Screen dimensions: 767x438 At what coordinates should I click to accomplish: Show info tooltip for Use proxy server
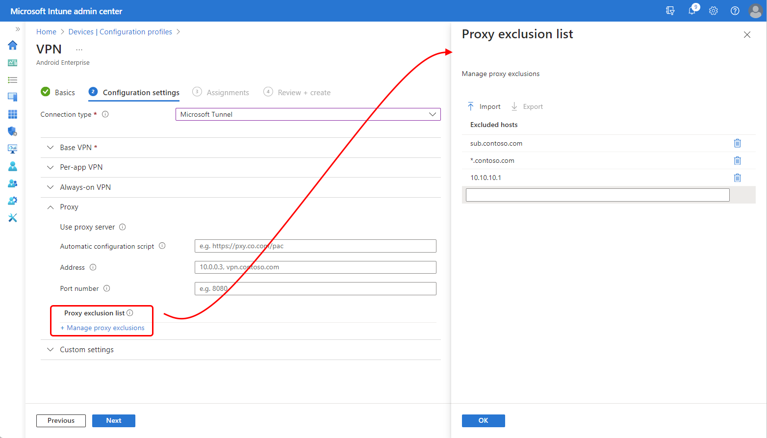point(123,227)
